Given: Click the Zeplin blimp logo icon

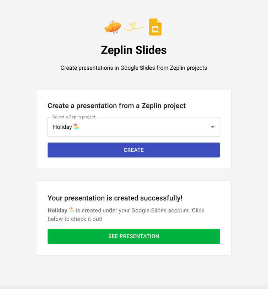Looking at the screenshot, I should click(x=113, y=26).
